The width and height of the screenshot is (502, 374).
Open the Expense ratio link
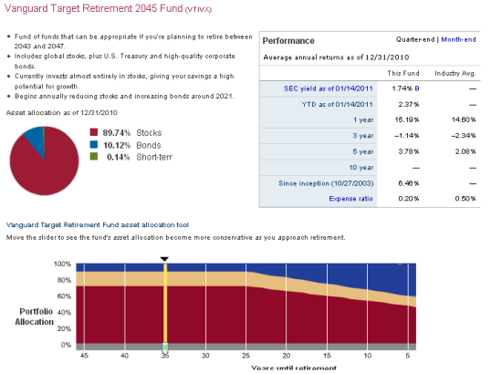(350, 199)
